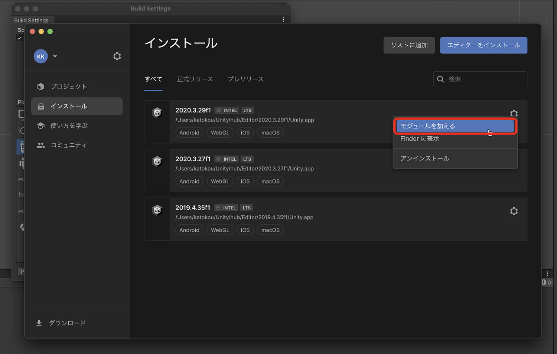This screenshot has width=557, height=354.
Task: Click macOS tag of 2020.3.27f1
Action: (270, 181)
